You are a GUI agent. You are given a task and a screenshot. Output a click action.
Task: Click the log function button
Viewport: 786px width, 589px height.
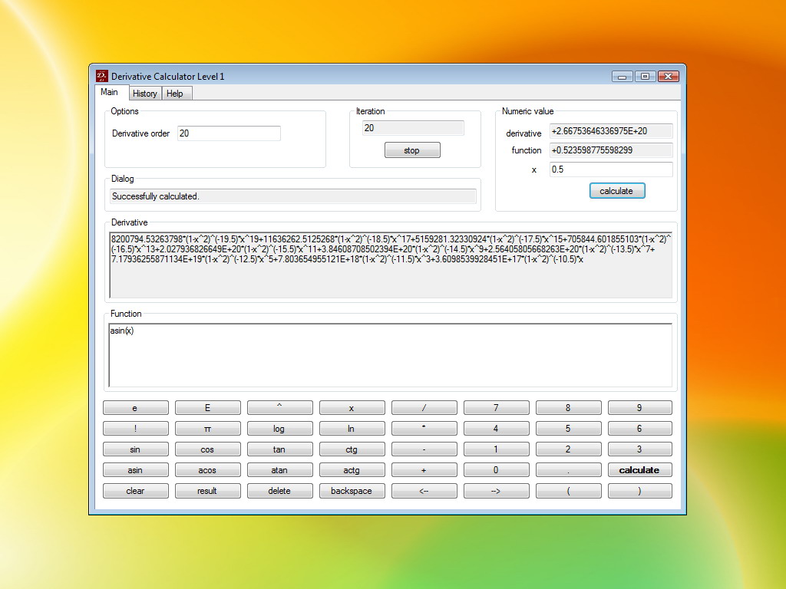click(279, 429)
